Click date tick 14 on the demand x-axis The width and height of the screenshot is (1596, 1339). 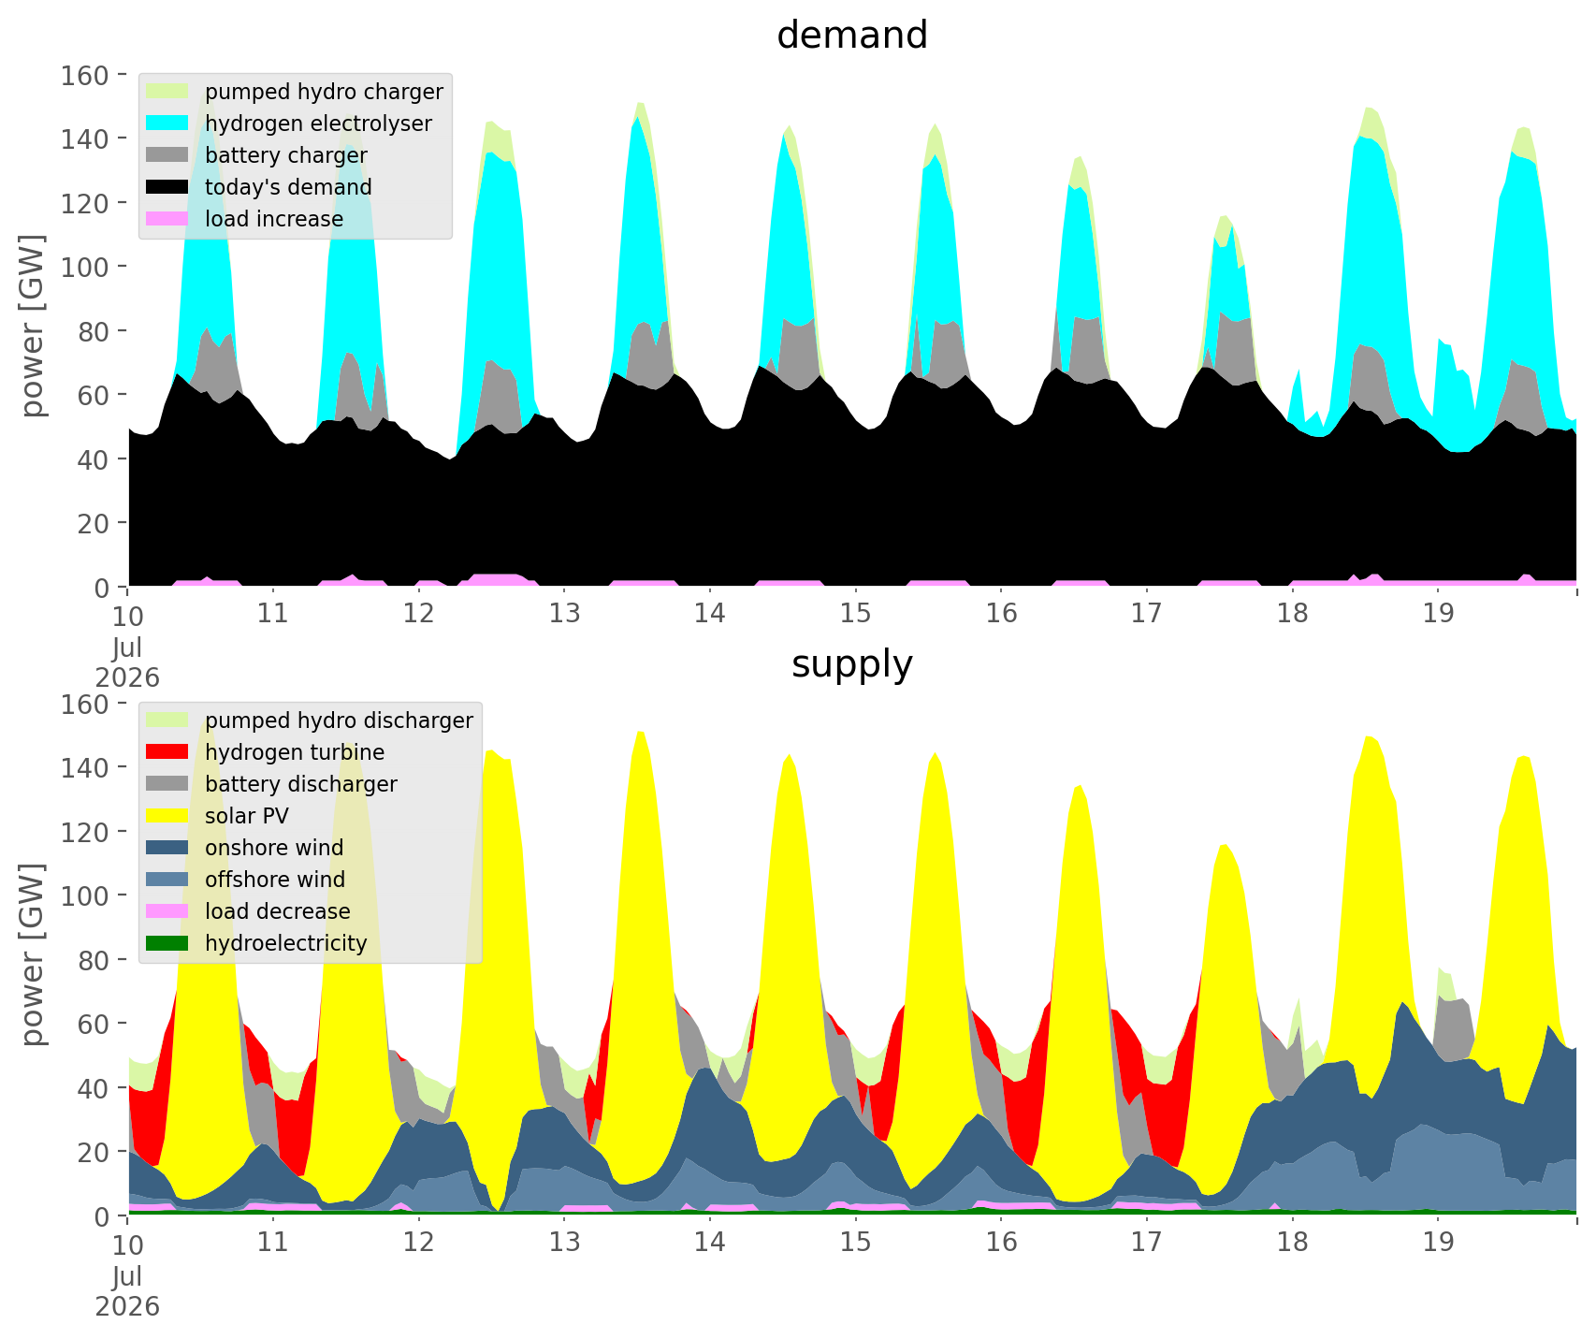click(x=710, y=614)
